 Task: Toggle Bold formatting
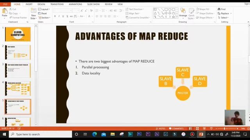click(55, 16)
